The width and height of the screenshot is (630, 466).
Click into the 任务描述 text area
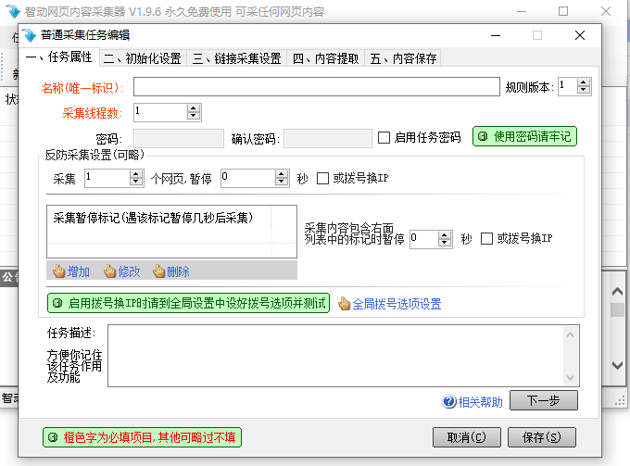pyautogui.click(x=335, y=356)
